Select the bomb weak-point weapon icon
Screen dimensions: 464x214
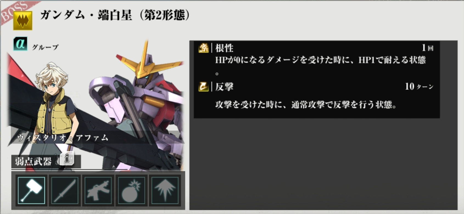point(132,190)
